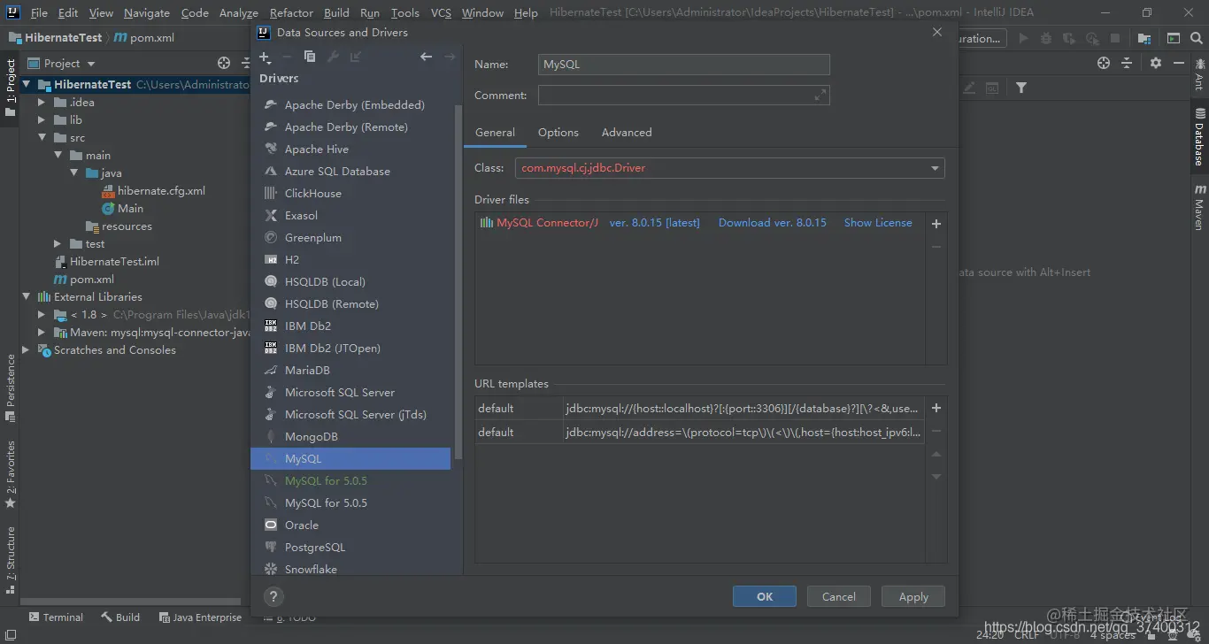This screenshot has width=1209, height=644.
Task: Switch to the General tab
Action: tap(495, 132)
